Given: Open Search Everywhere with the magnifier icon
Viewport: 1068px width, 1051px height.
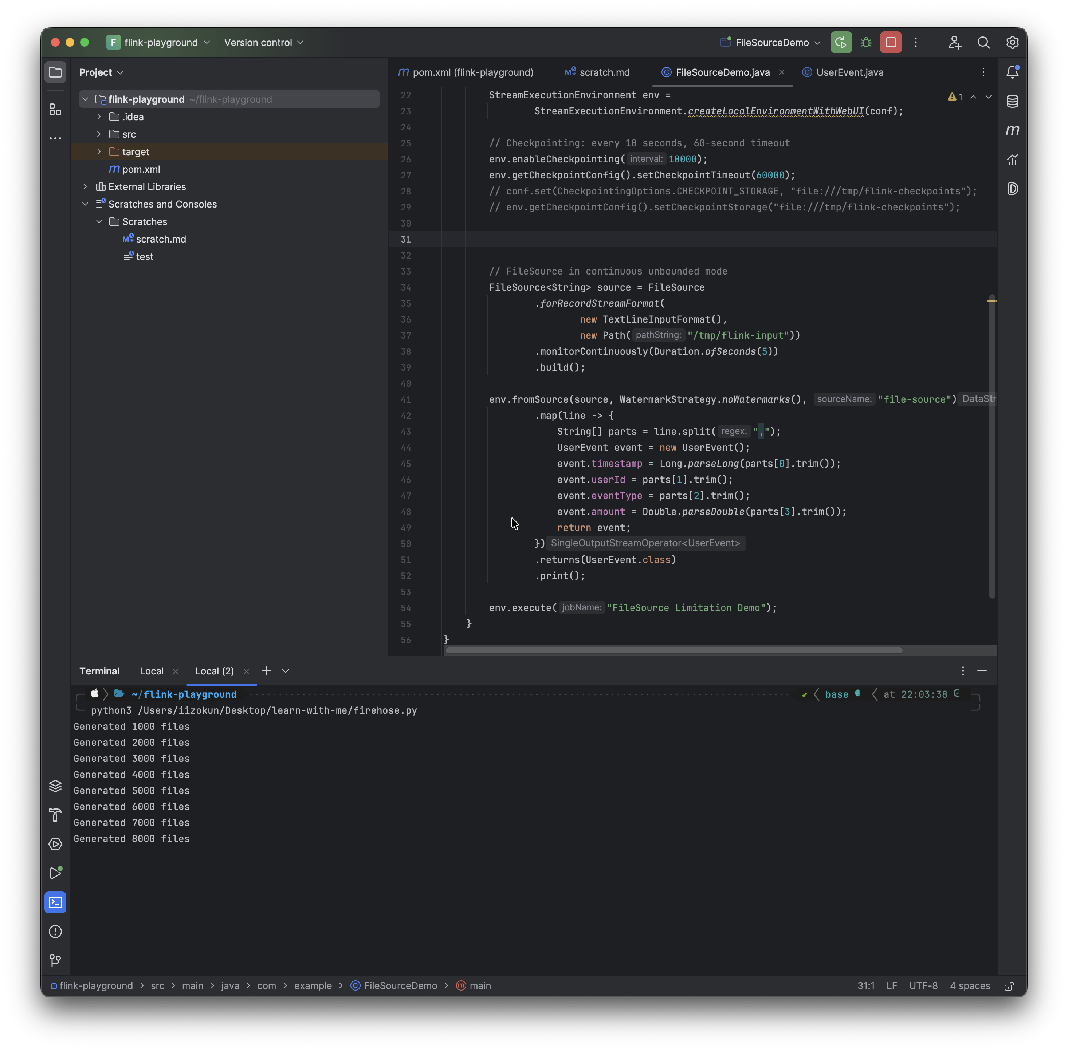Looking at the screenshot, I should (x=983, y=43).
